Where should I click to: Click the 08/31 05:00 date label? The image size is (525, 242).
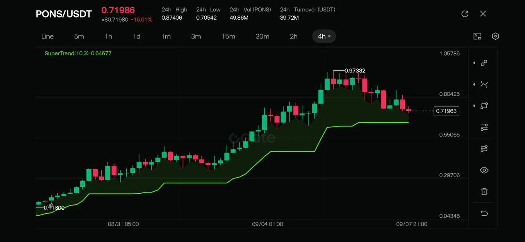pyautogui.click(x=123, y=224)
